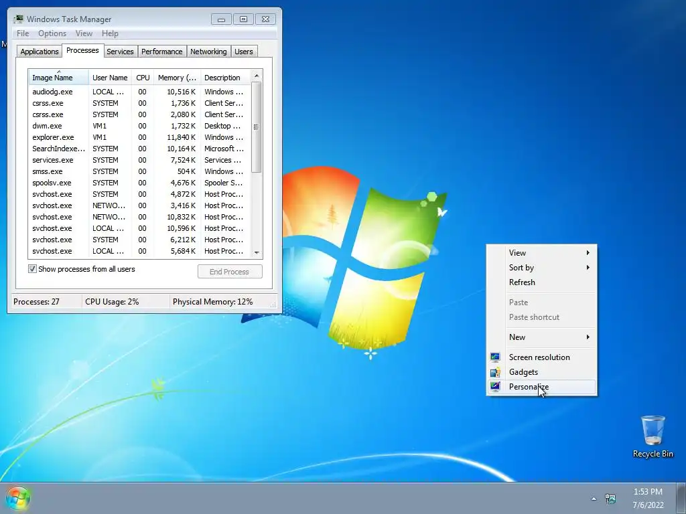
Task: Select svchost.exe using 3,416 K
Action: tap(139, 205)
